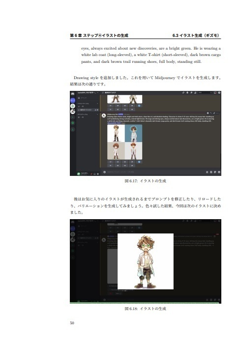Screen dimensions: 240x341
Task: Open the pale green round server icon, Figure 6.17
Action: coord(73,106)
